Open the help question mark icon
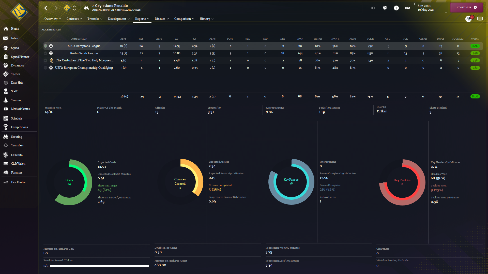Screen dimensions: 488x274 (x=396, y=8)
